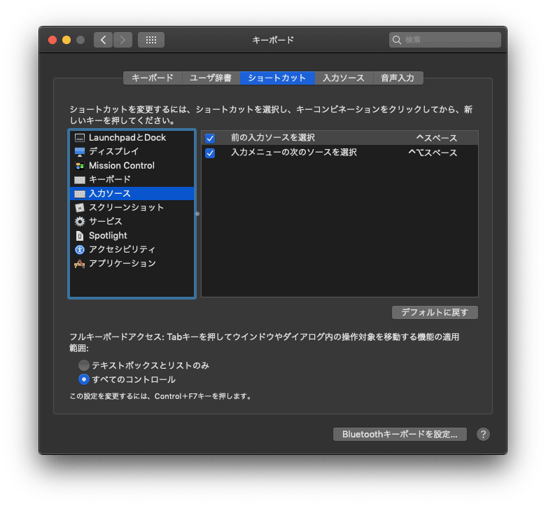The image size is (546, 506).
Task: Click the split divider handle between lists
Action: pos(197,214)
